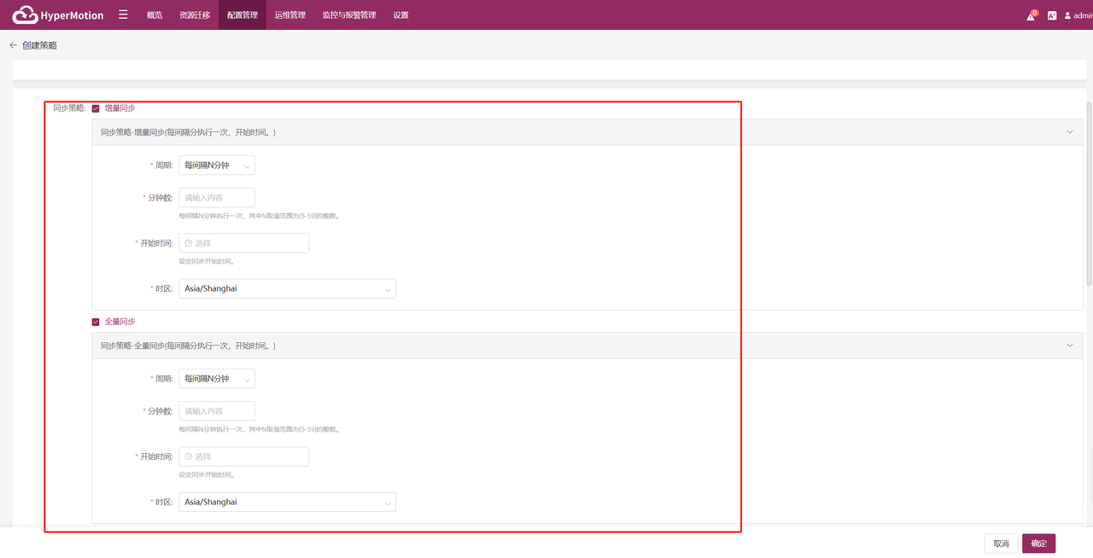Screen dimensions: 1093x558
Task: Click the 增量同步 panel header text
Action: [188, 132]
